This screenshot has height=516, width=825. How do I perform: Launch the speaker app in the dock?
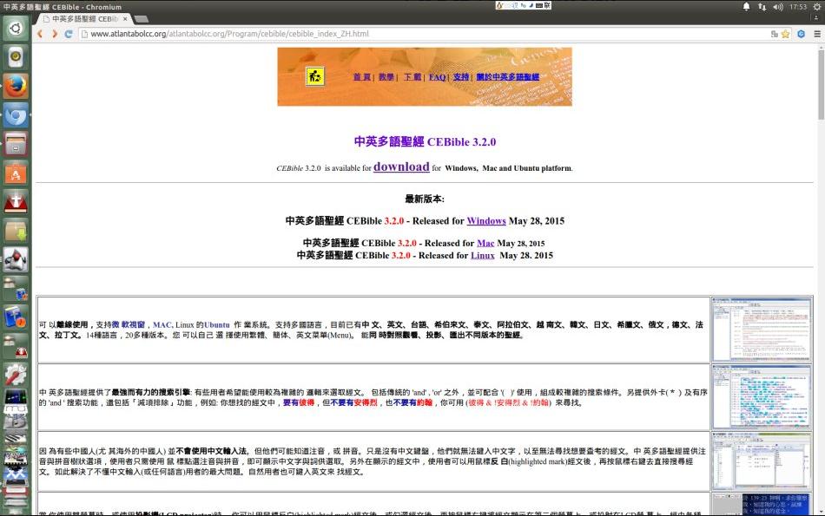point(16,56)
